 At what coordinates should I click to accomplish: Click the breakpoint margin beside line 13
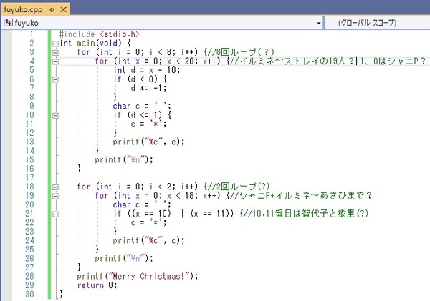pyautogui.click(x=6, y=142)
